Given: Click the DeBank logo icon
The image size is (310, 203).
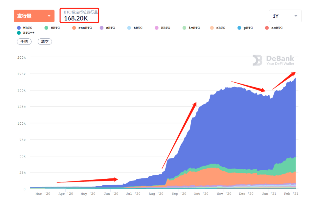Looking at the screenshot, I should coord(257,60).
